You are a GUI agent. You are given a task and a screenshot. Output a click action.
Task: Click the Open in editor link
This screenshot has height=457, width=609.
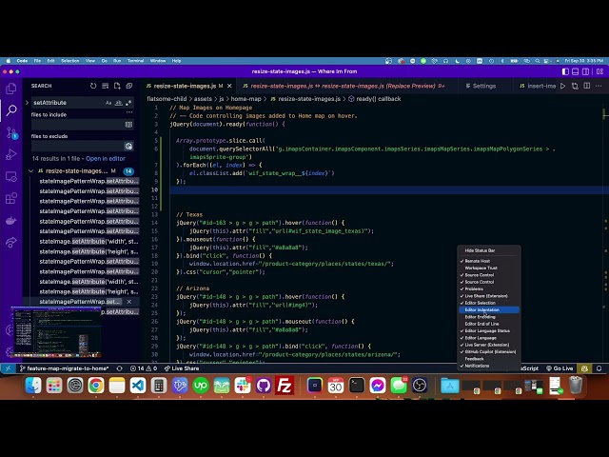click(106, 159)
